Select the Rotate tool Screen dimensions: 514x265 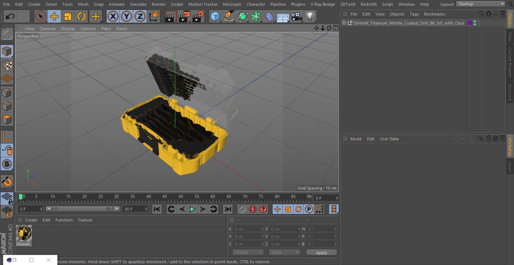click(81, 17)
